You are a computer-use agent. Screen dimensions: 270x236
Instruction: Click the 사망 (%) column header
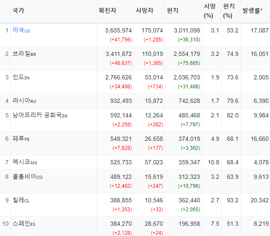210,11
